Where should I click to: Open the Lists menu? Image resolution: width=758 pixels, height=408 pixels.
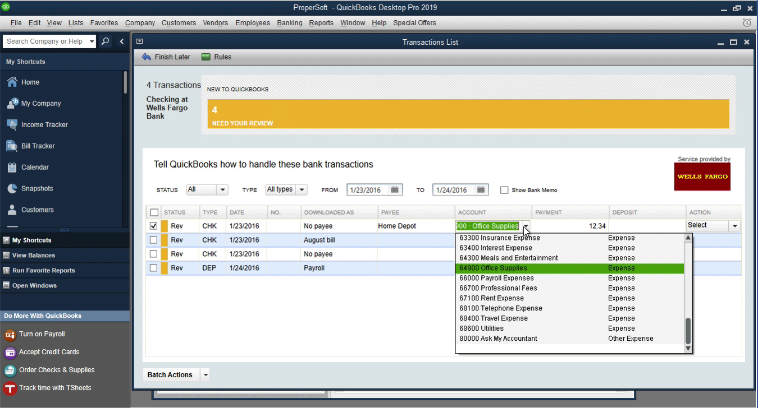(x=76, y=23)
